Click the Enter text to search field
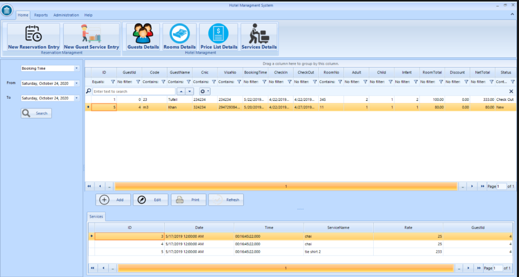This screenshot has height=277, width=519. [133, 91]
